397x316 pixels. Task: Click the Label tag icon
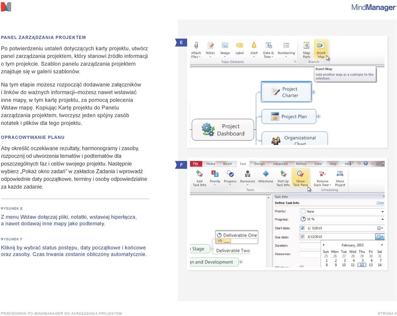239,45
